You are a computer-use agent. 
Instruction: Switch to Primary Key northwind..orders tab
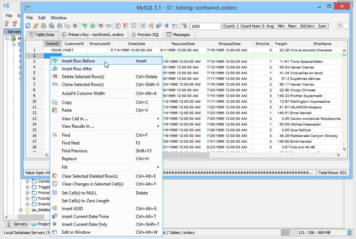coord(93,35)
